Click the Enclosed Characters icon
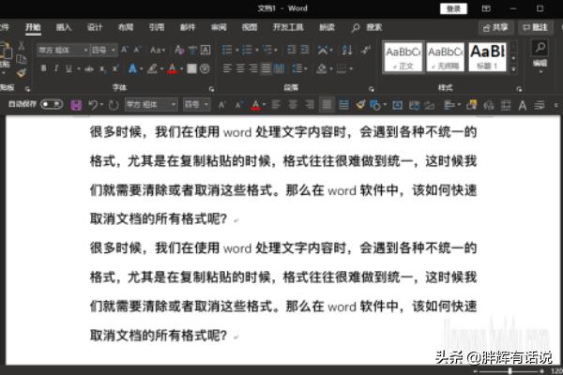563x375 pixels. pos(205,68)
